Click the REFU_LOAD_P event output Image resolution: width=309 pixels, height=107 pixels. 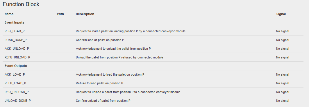tap(15, 83)
